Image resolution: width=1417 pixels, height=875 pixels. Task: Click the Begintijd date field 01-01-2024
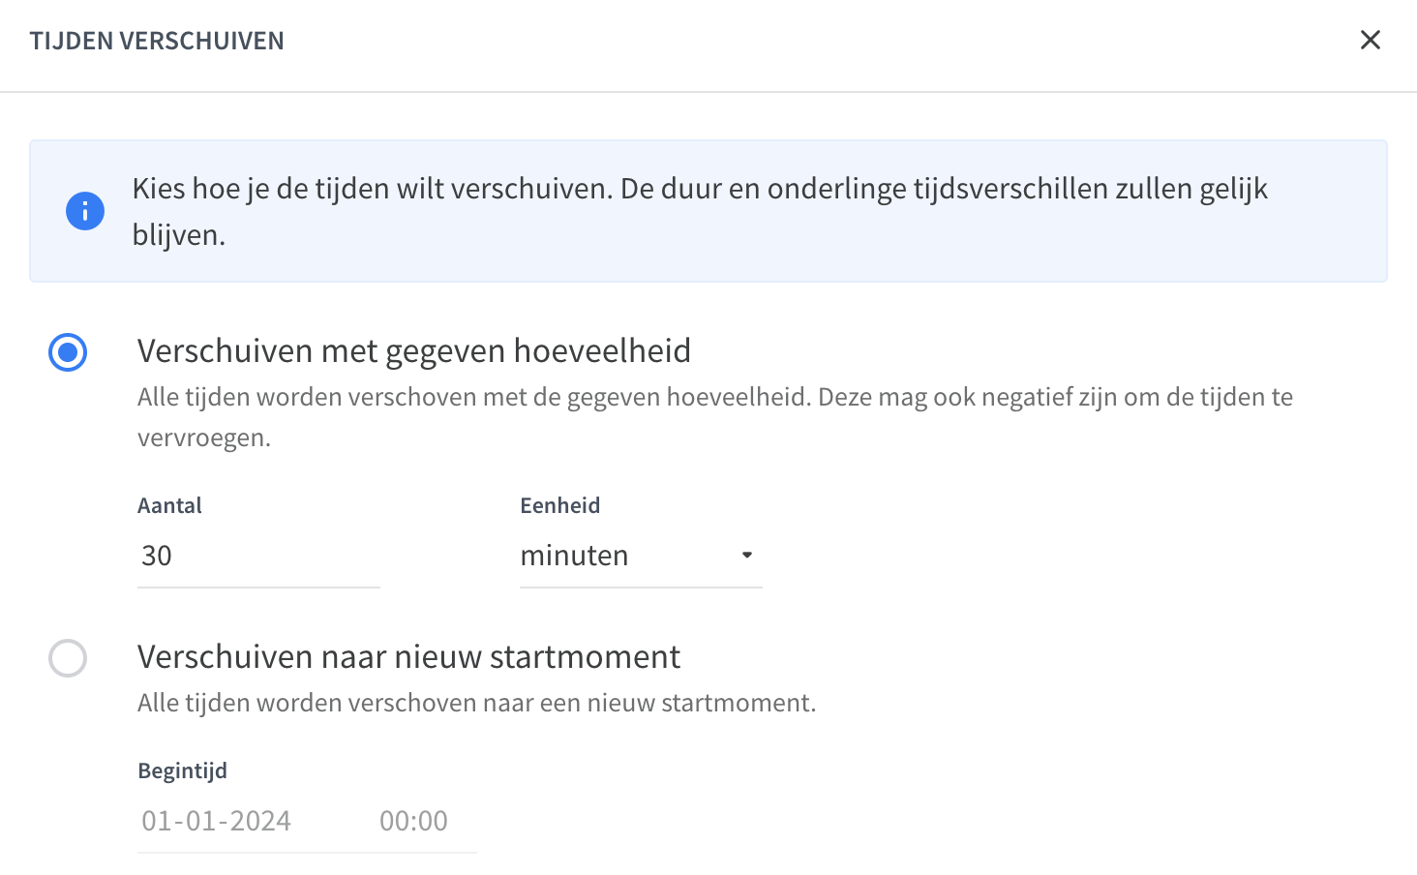coord(217,821)
